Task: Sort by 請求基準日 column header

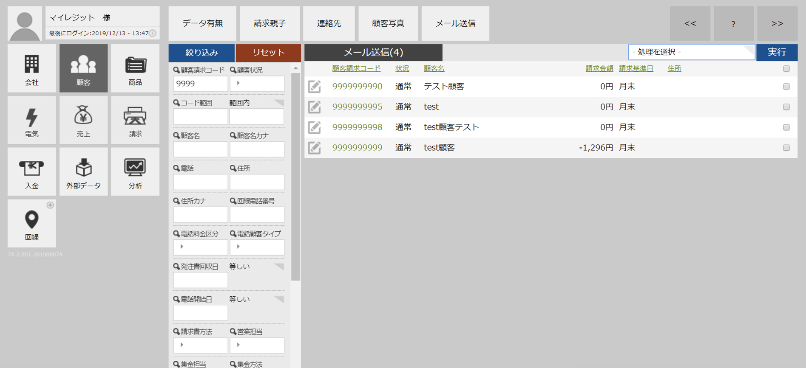Action: 636,68
